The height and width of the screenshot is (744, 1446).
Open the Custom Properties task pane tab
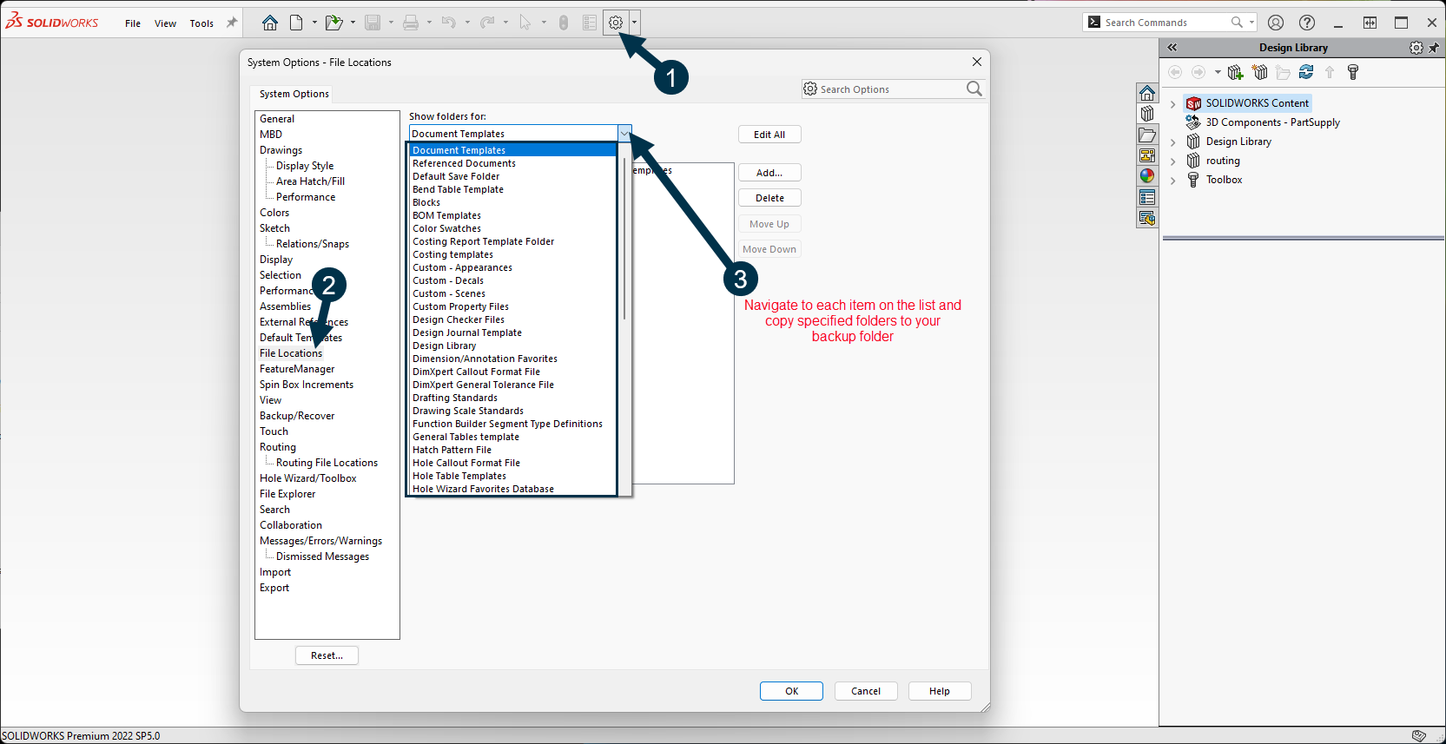coord(1147,197)
